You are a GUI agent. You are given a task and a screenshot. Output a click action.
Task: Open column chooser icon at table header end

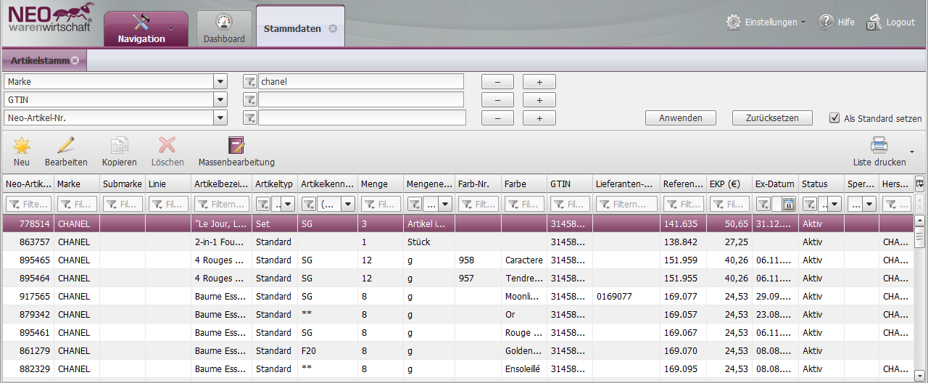[920, 184]
